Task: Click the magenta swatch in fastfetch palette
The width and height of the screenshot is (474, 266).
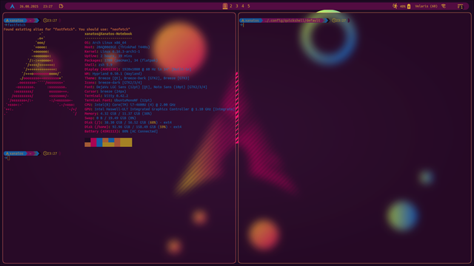Action: (x=93, y=143)
